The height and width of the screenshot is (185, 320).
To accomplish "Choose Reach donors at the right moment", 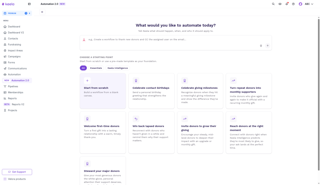I will click(x=247, y=128).
